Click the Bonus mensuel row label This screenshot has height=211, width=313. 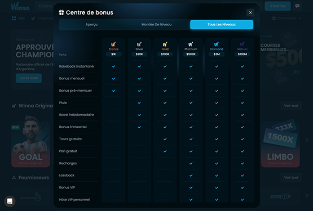coord(72,79)
